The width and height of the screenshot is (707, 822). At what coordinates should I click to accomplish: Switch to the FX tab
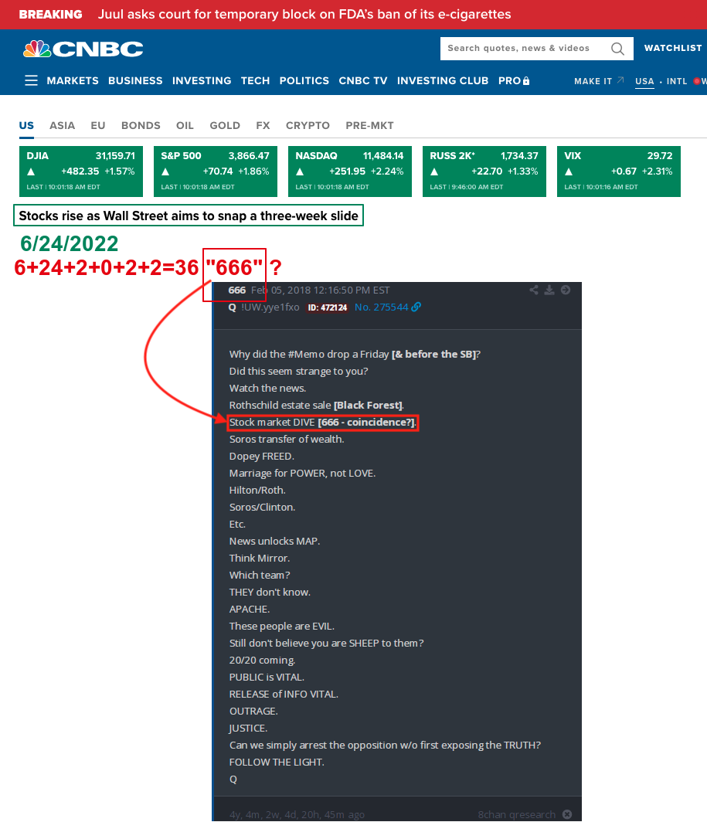point(263,126)
